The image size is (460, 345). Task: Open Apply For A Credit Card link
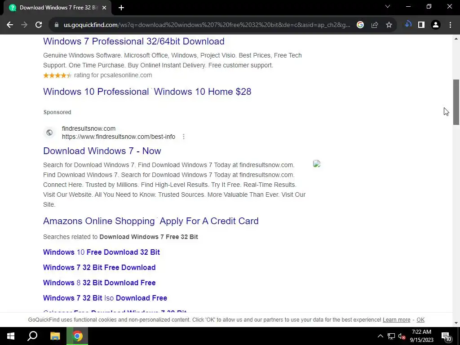point(209,221)
